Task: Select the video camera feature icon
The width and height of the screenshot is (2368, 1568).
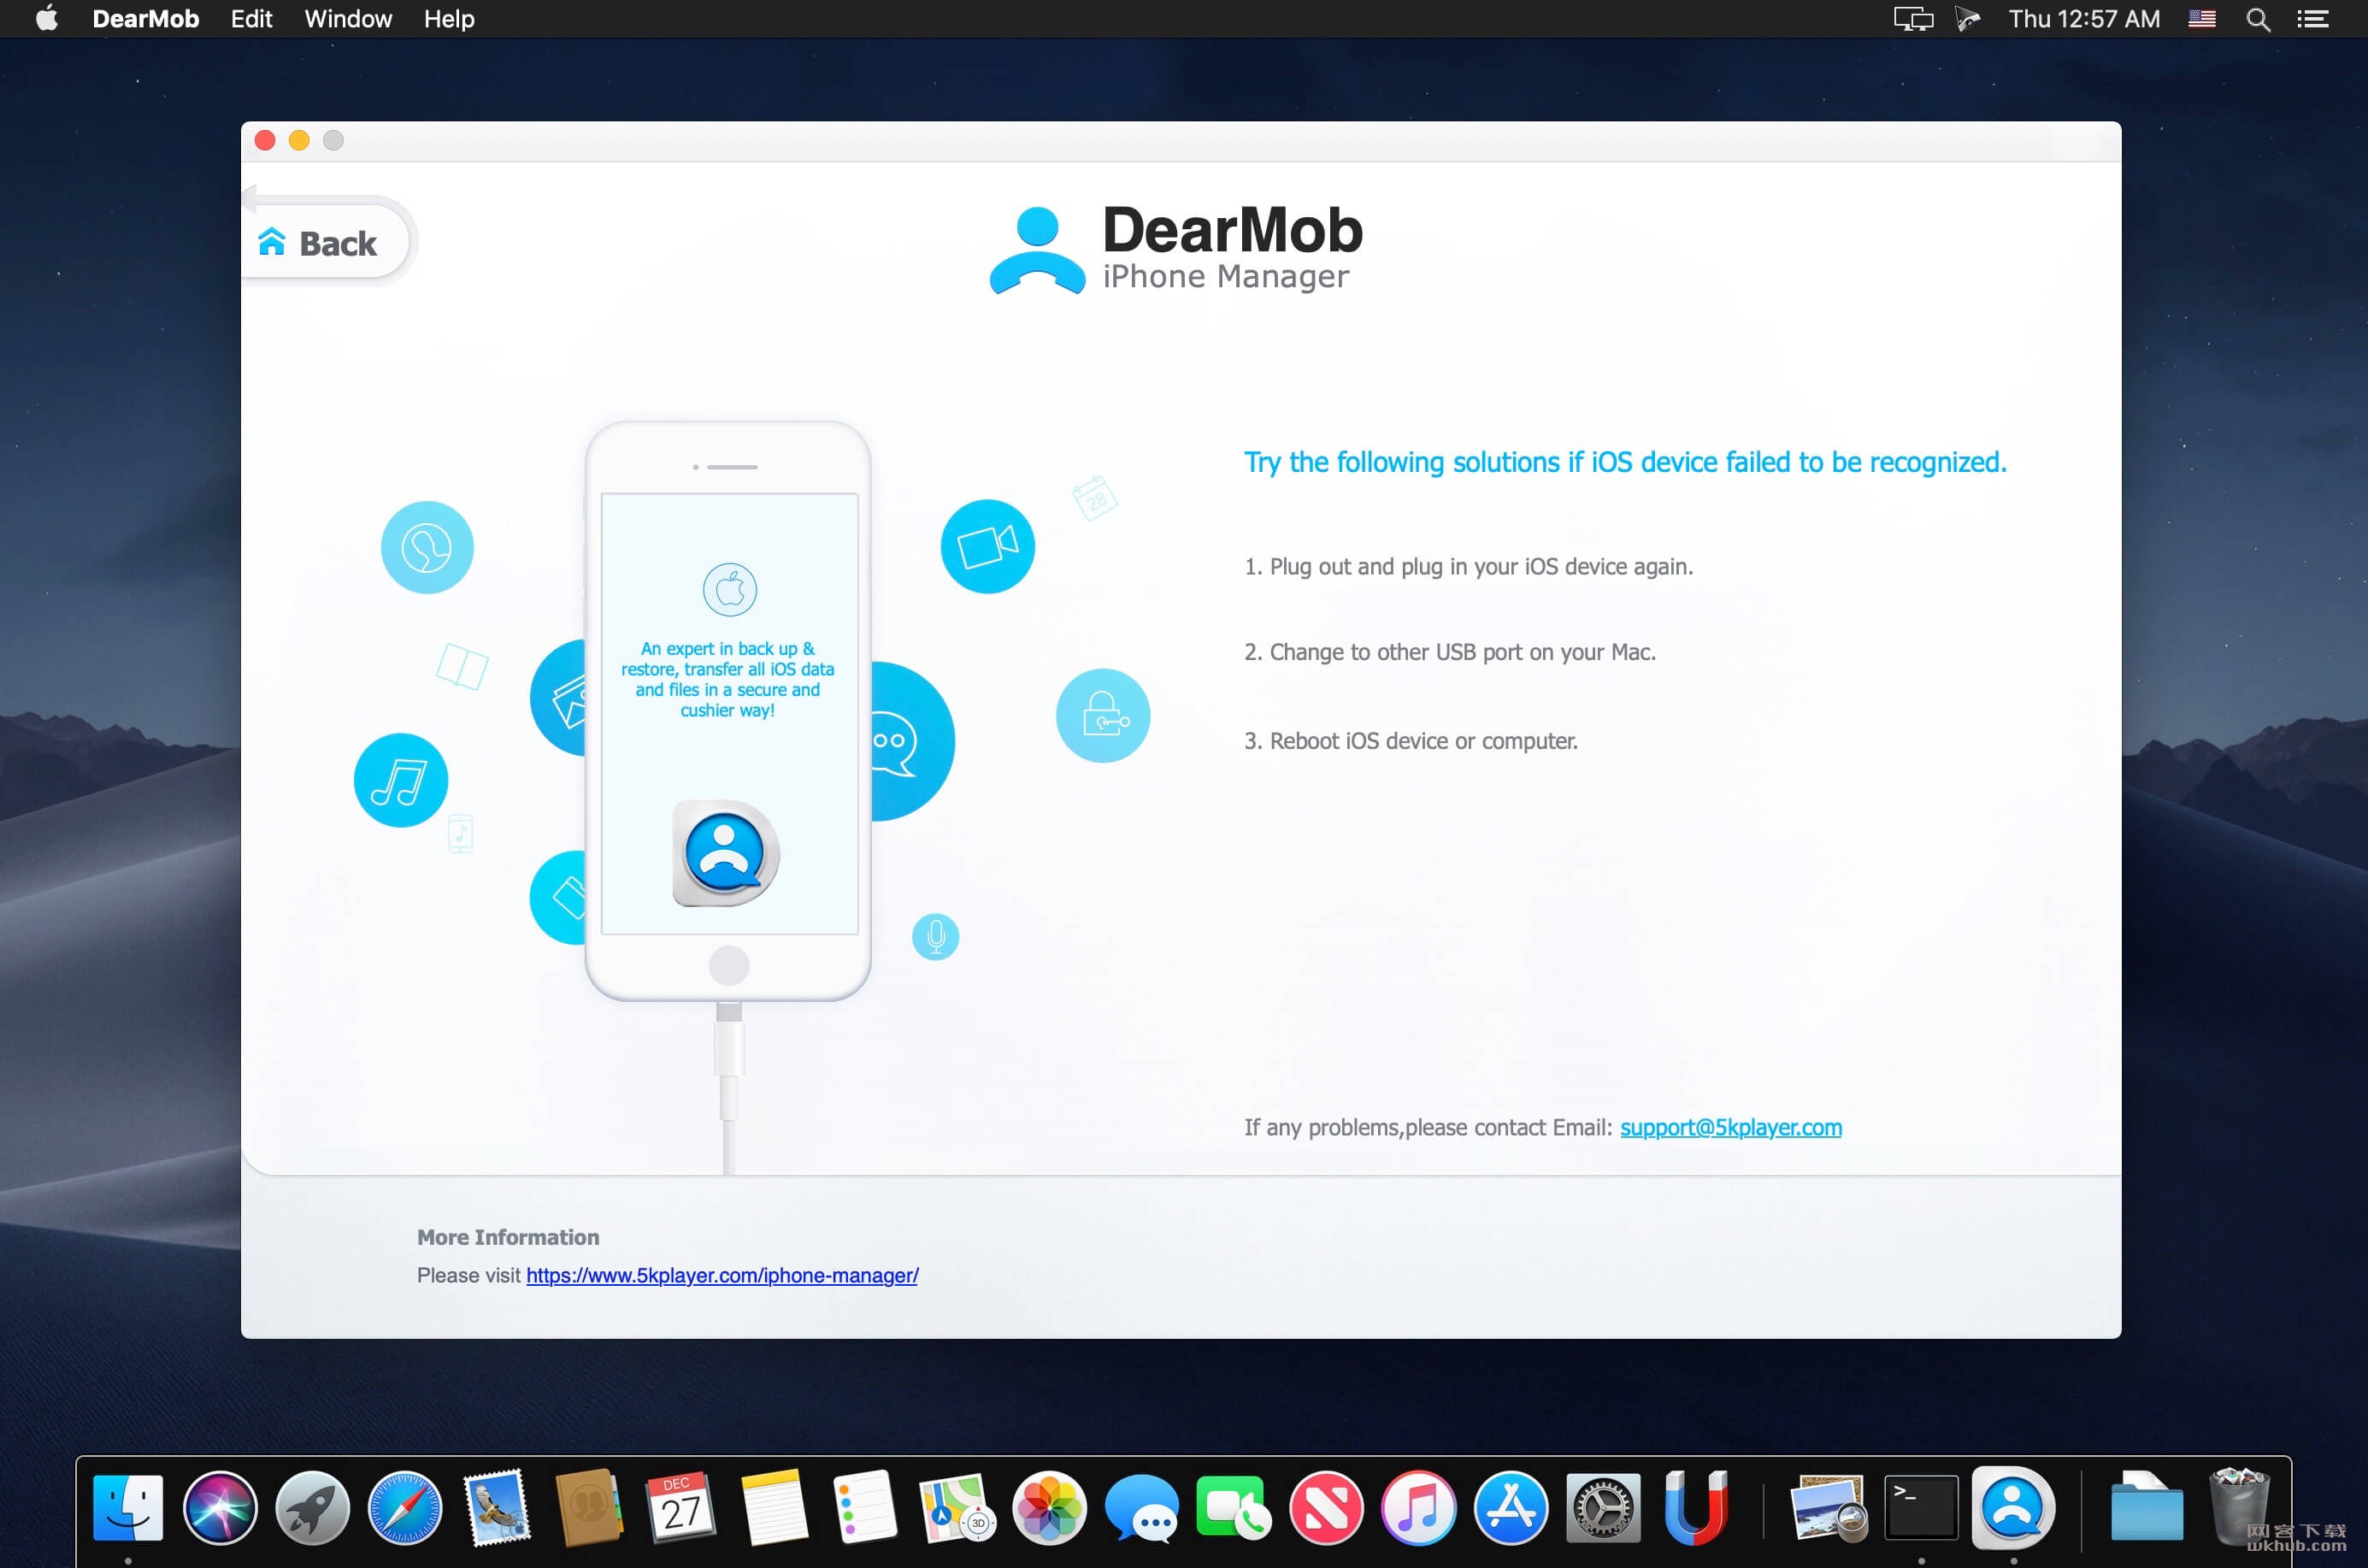Action: point(987,546)
